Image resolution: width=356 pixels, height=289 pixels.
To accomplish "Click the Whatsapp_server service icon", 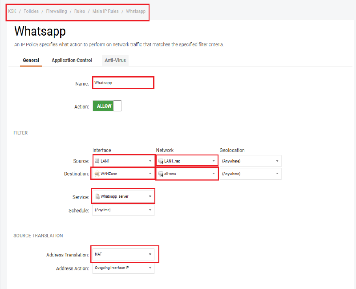I will click(x=97, y=196).
